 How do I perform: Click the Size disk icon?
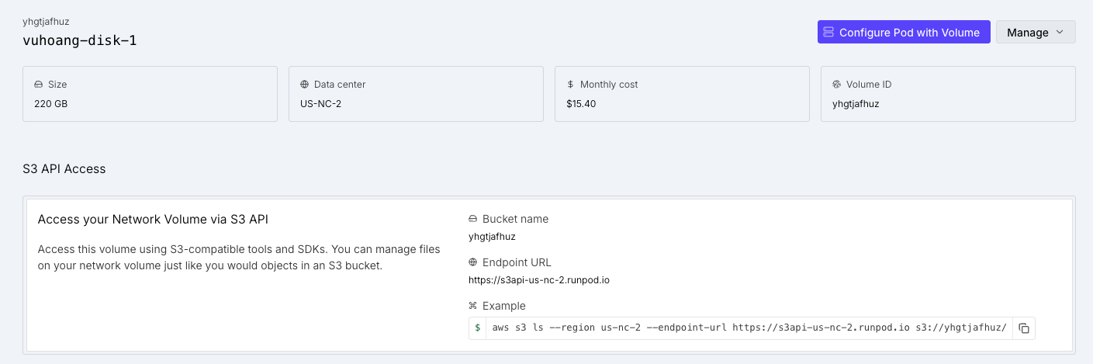[x=39, y=85]
